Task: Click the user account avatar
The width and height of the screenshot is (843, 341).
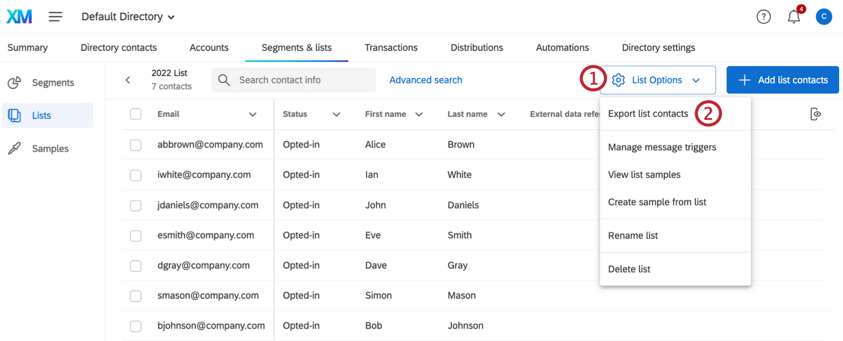Action: pos(824,17)
